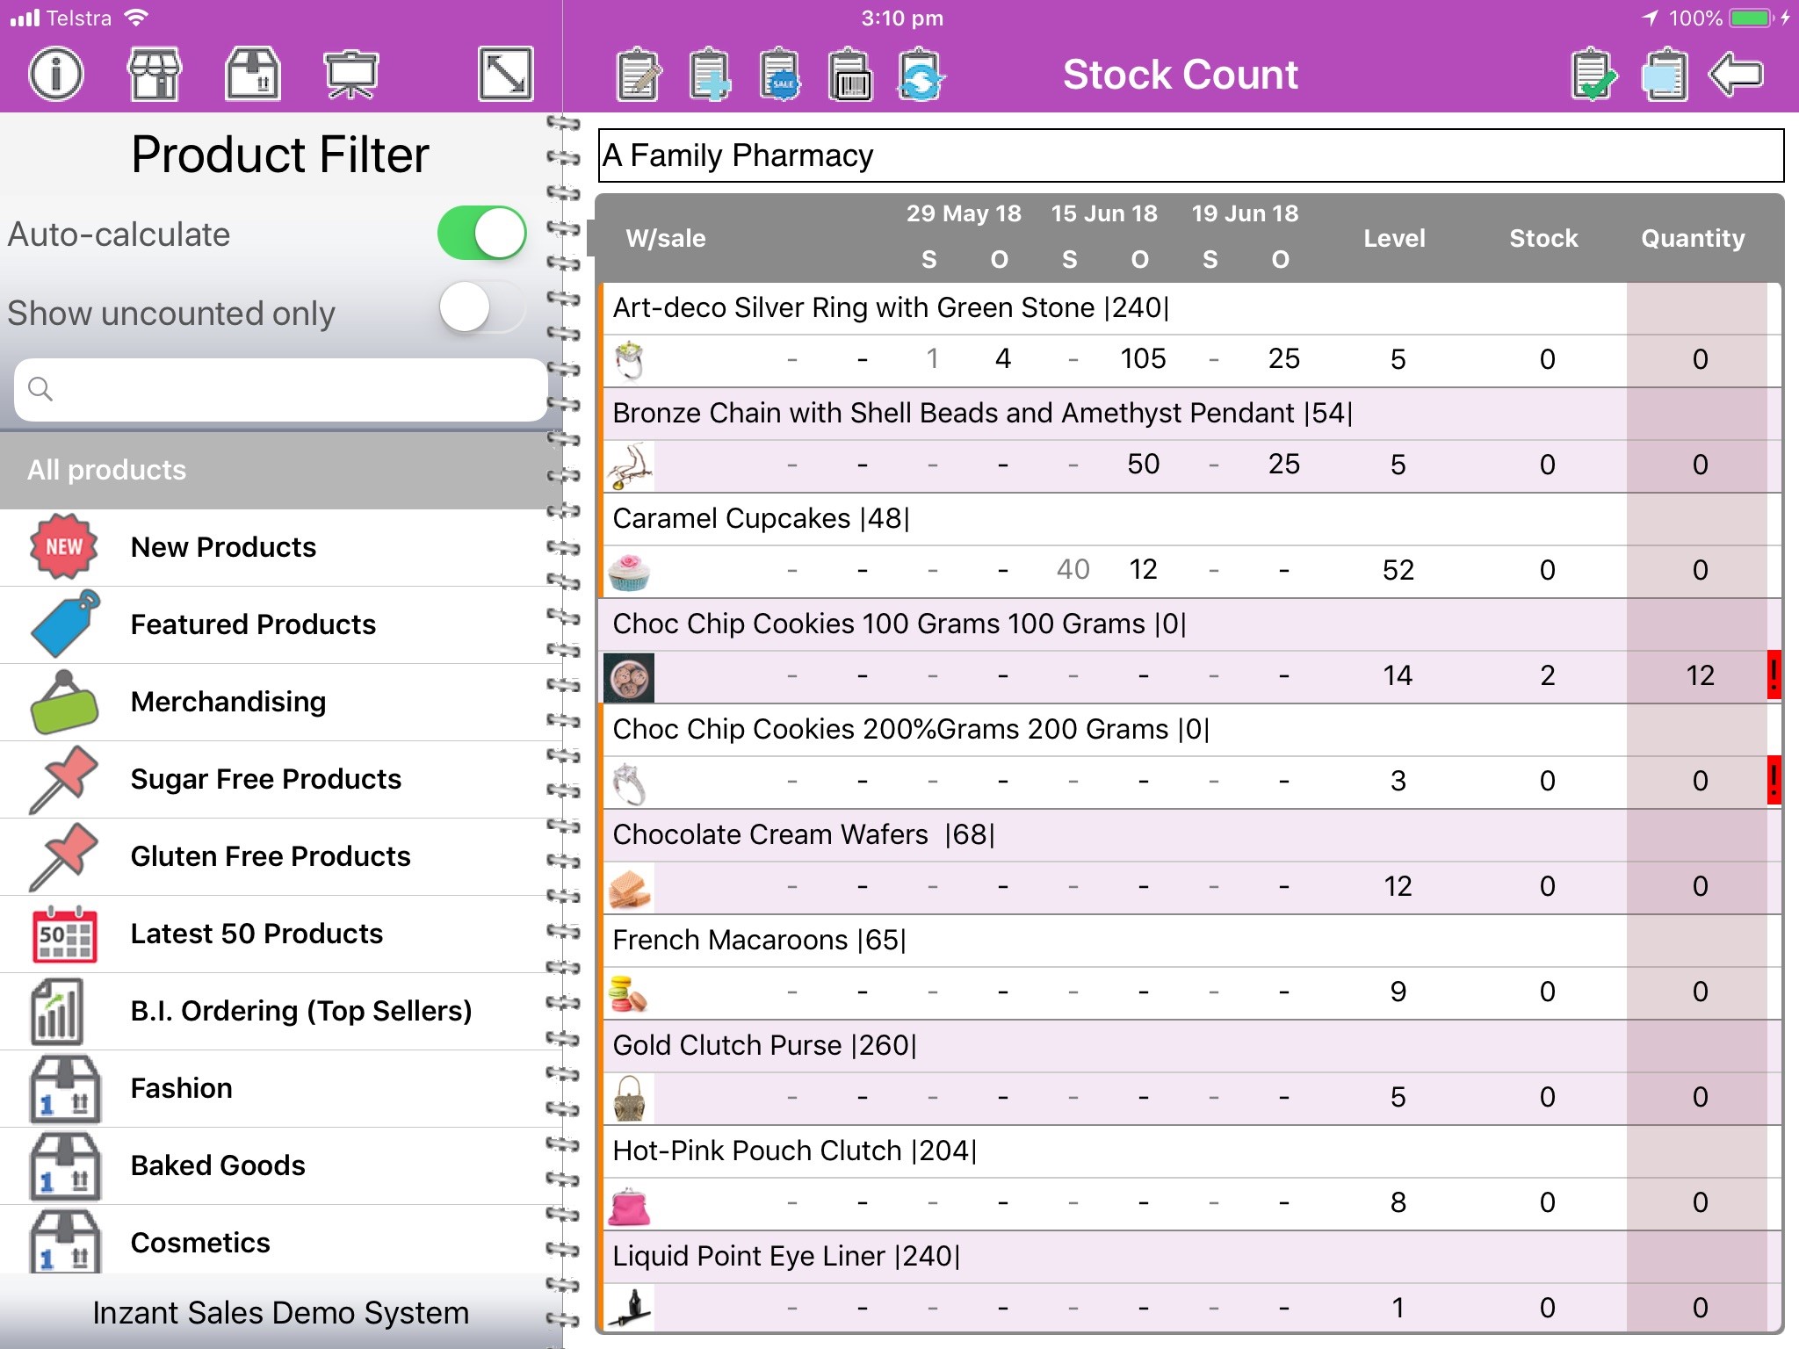Select the Baked Goods category
The width and height of the screenshot is (1799, 1349).
tap(218, 1165)
